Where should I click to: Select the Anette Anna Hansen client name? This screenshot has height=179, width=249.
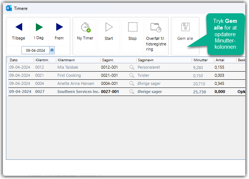[76, 83]
